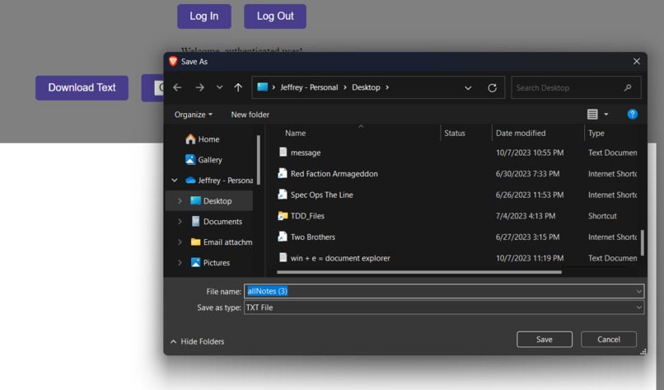Expand the Desktop folder node

tap(180, 201)
